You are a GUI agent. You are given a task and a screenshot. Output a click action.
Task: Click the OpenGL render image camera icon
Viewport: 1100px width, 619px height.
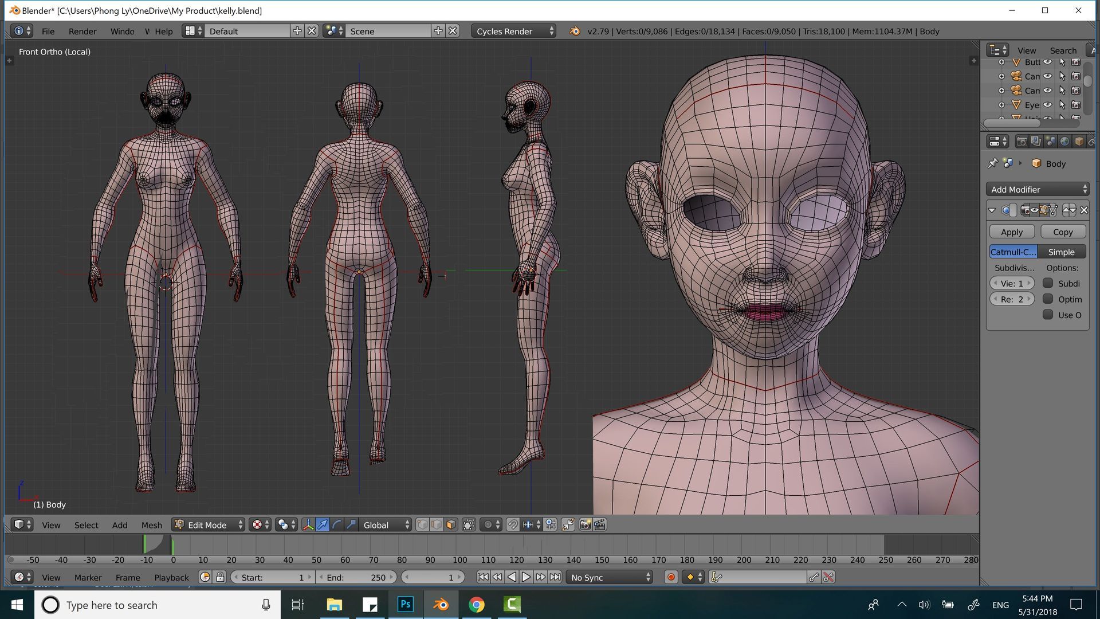click(x=585, y=525)
